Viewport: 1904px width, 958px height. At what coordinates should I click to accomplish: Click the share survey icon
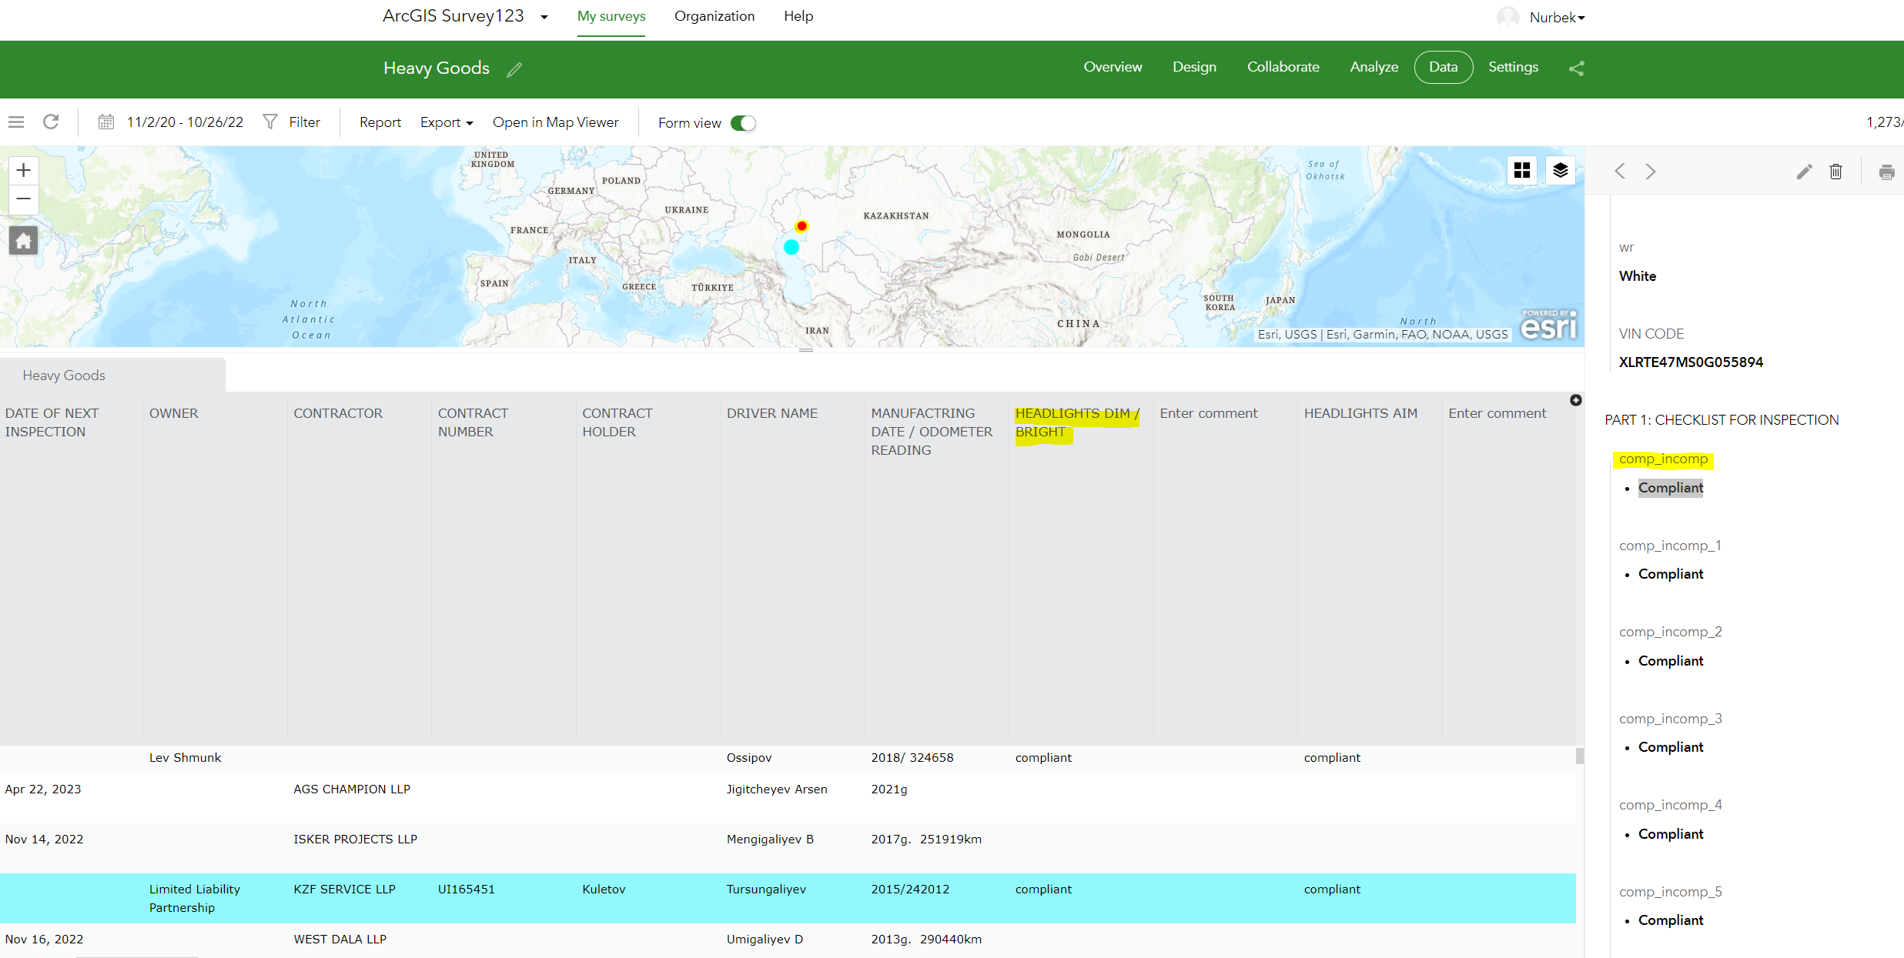[x=1576, y=68]
